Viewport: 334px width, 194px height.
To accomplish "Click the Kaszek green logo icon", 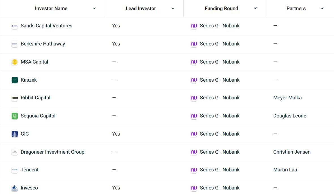I will pos(15,80).
